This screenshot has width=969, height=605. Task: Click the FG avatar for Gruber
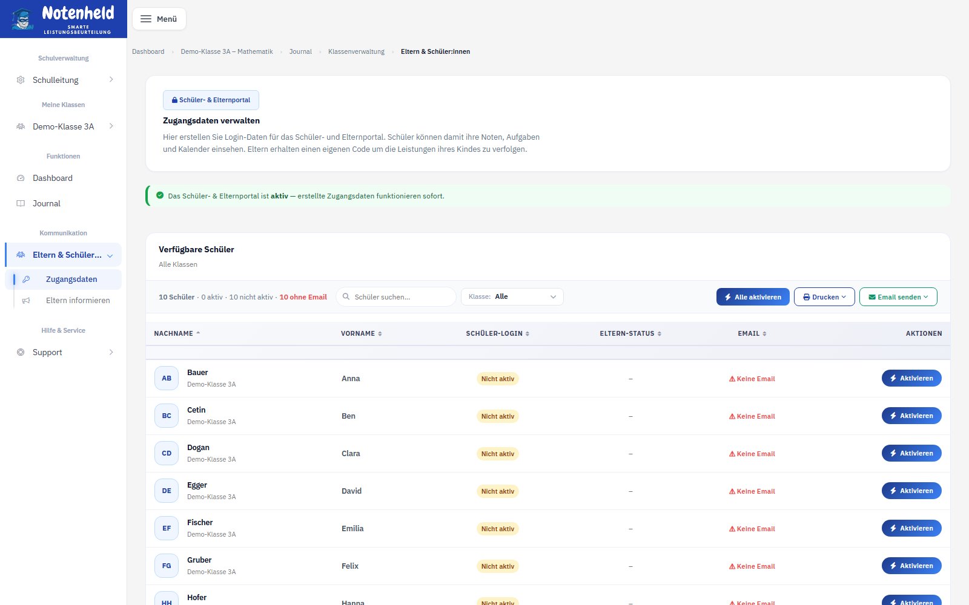coord(167,566)
